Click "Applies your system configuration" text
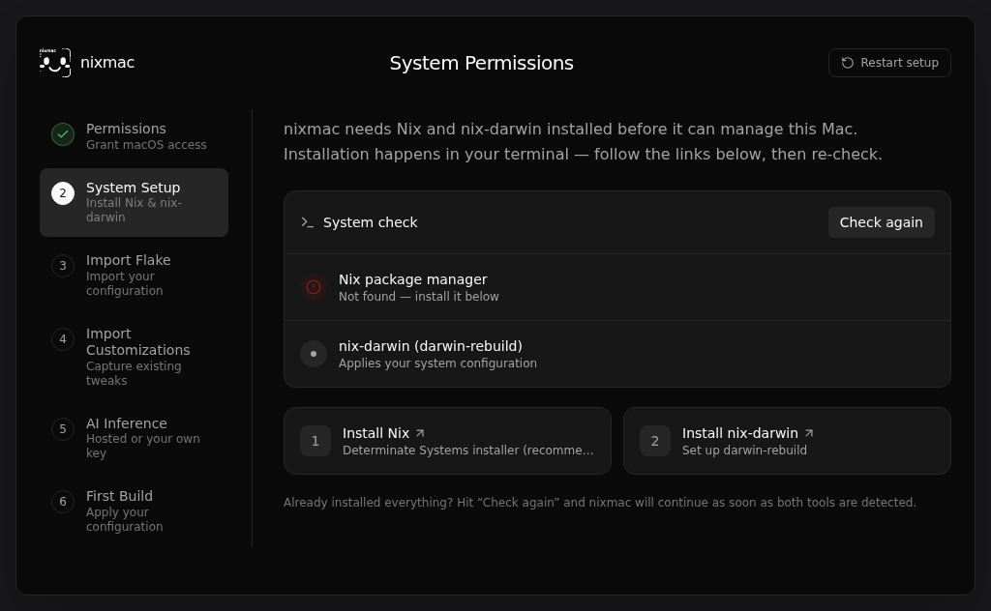The image size is (991, 611). click(437, 364)
